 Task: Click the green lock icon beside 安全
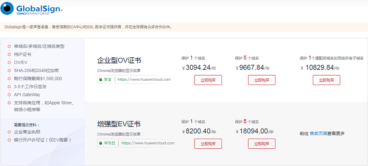coord(100,79)
